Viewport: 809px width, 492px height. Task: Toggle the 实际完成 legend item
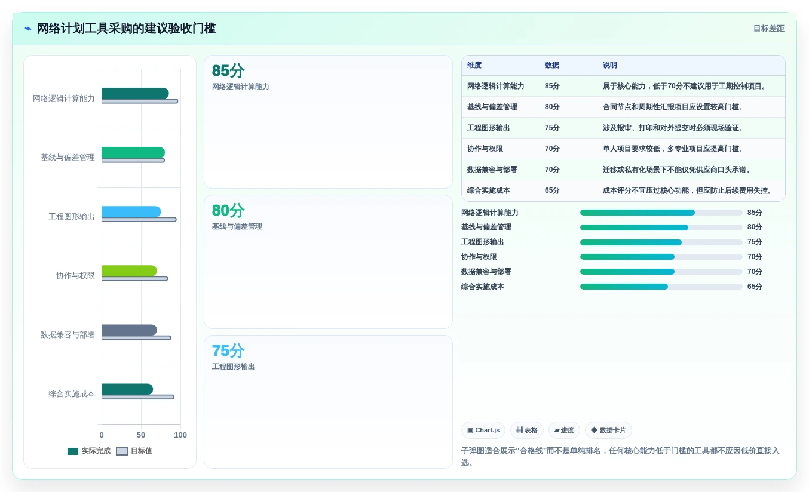pyautogui.click(x=89, y=451)
